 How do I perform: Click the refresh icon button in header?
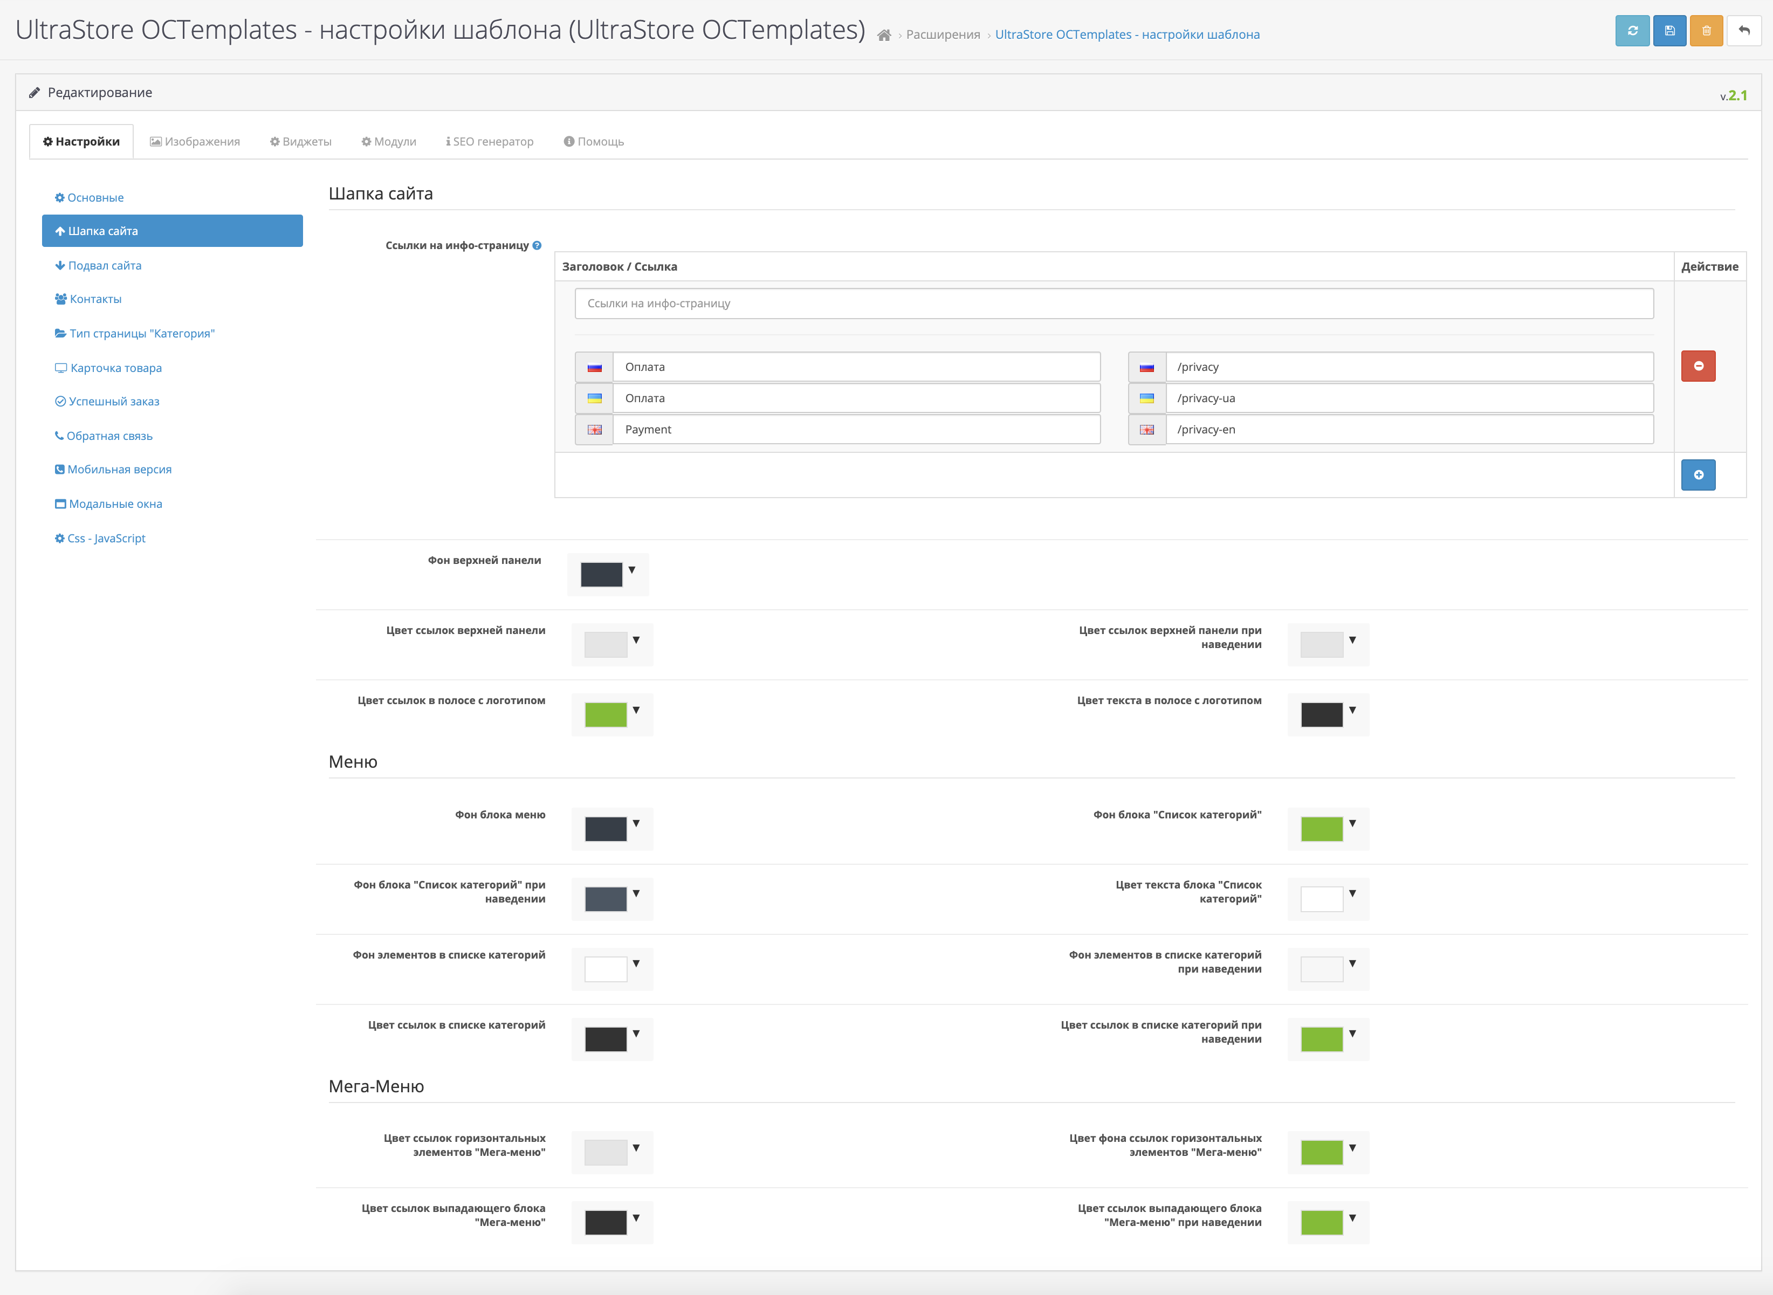[1632, 31]
